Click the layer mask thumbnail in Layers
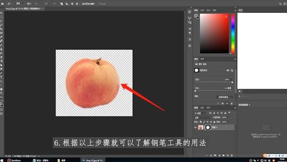The width and height of the screenshot is (287, 162). coord(208,127)
